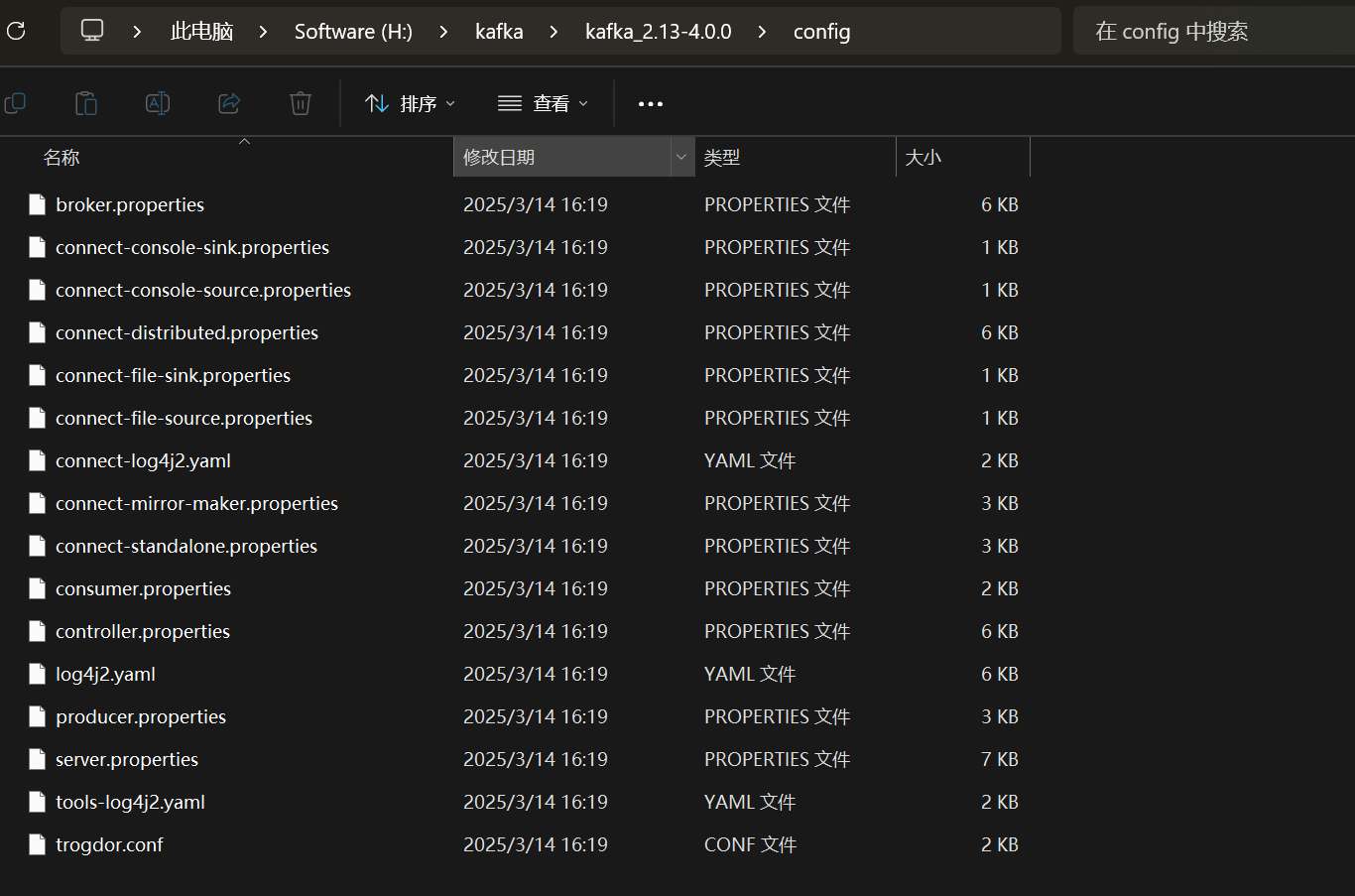Click file icon next to broker.properties

point(38,204)
